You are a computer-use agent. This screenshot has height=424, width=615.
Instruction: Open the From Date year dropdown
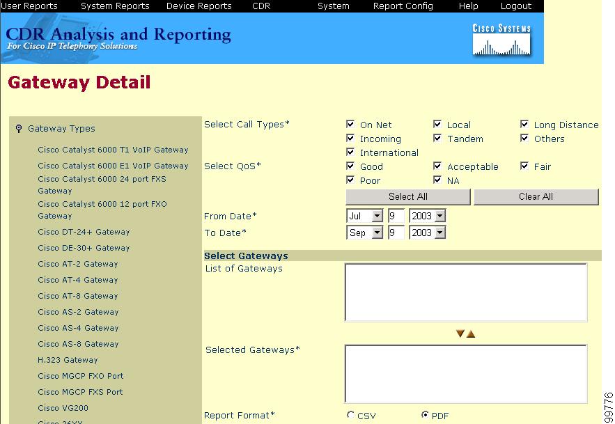[x=427, y=216]
